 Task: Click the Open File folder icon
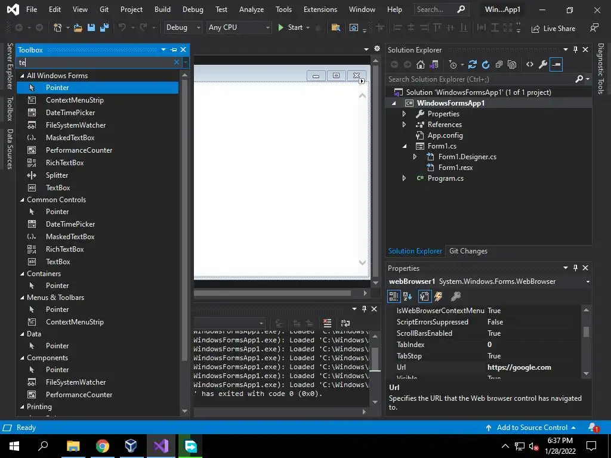point(78,27)
